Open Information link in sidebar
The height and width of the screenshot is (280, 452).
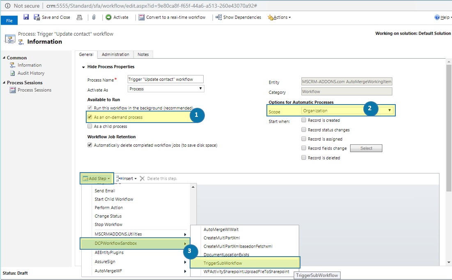click(x=30, y=65)
